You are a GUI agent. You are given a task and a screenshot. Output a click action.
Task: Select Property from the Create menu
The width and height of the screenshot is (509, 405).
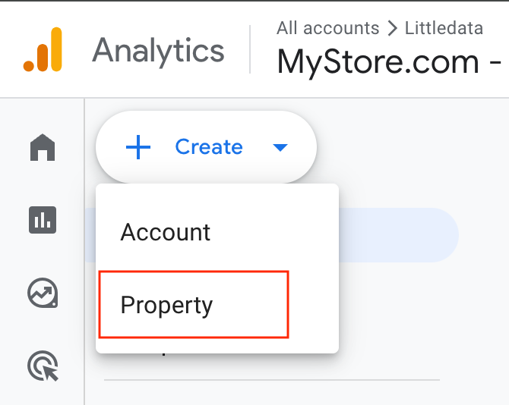coord(166,305)
